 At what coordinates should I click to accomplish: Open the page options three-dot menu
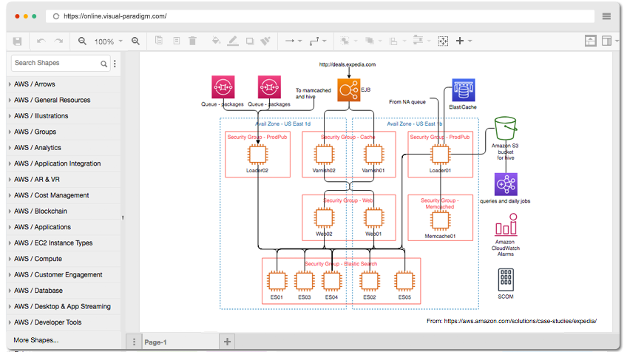click(134, 342)
